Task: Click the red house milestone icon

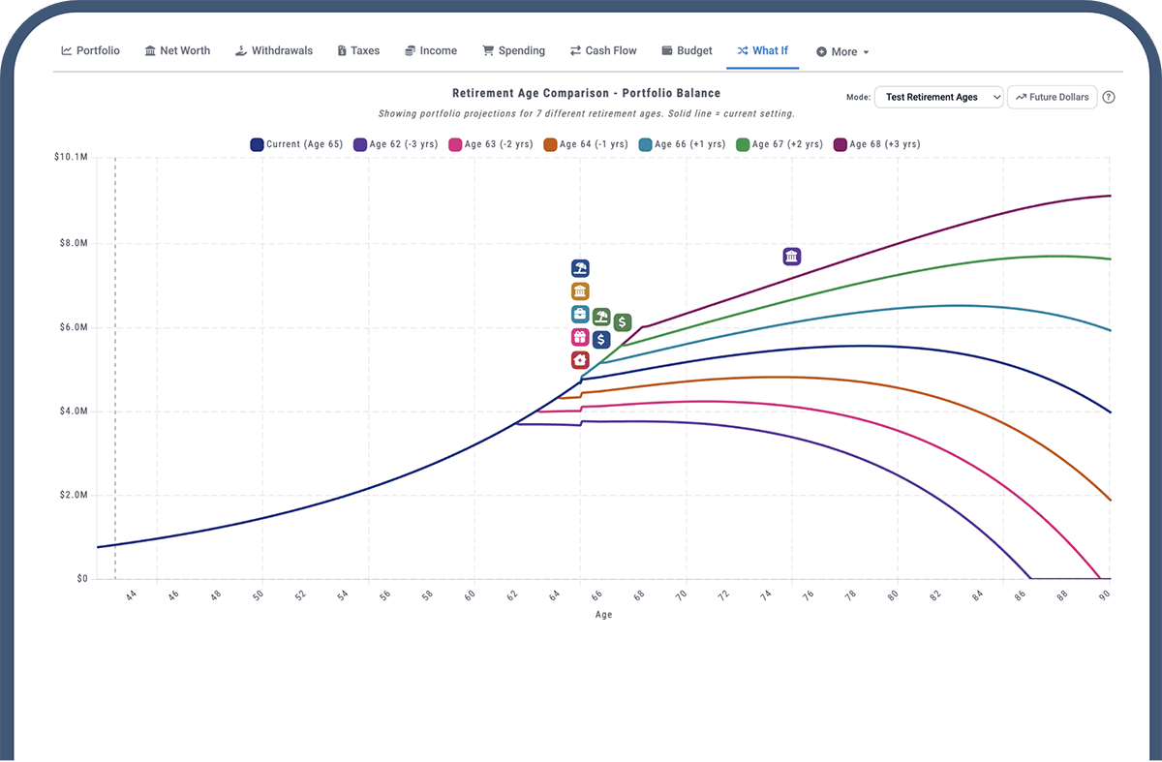Action: pyautogui.click(x=579, y=359)
